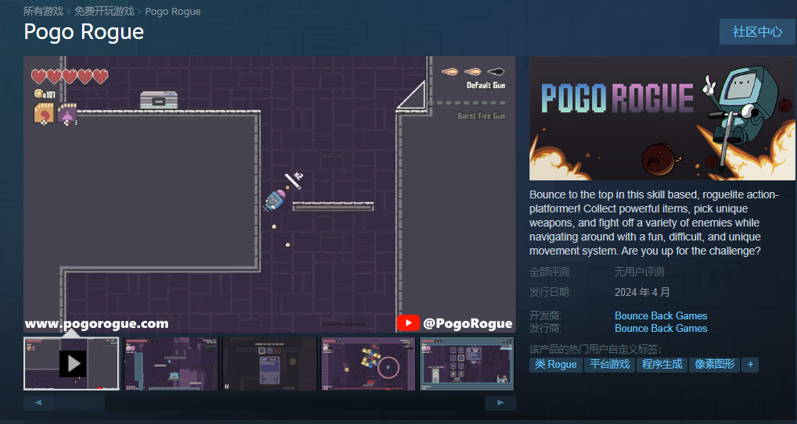Open developer link Bounce Back Games next to 开发商
Viewport: 797px width, 424px height.
click(661, 315)
